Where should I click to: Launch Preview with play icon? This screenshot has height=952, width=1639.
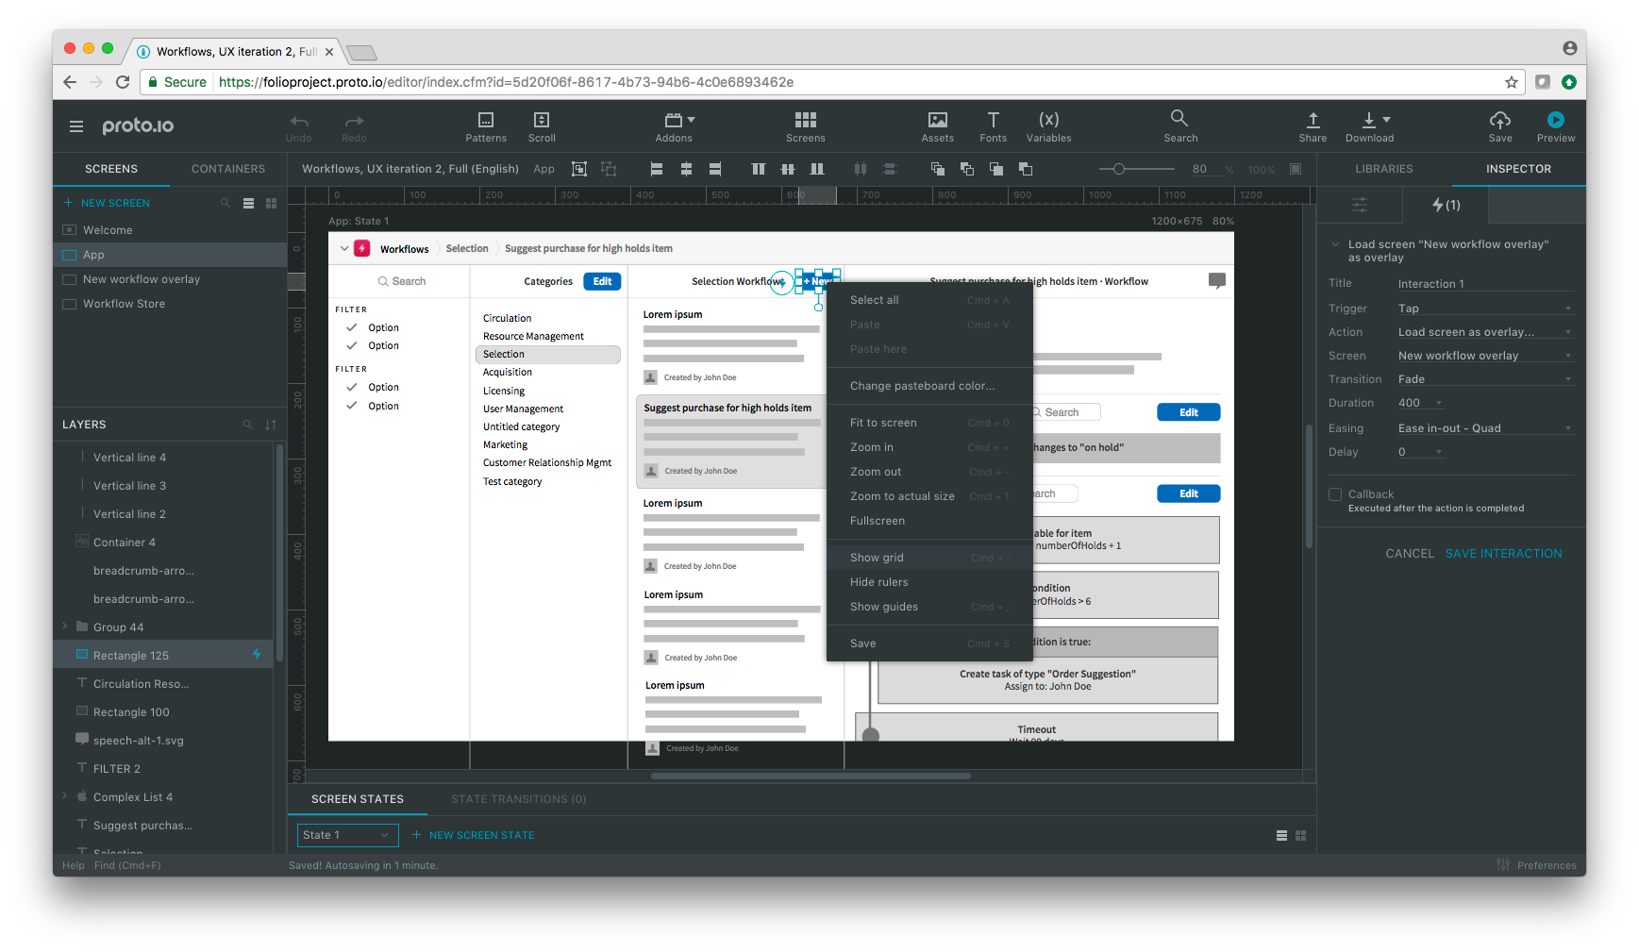click(x=1556, y=120)
